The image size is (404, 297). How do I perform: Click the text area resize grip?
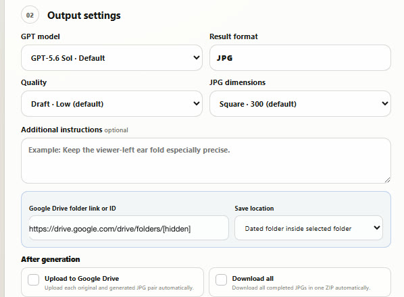tap(387, 180)
